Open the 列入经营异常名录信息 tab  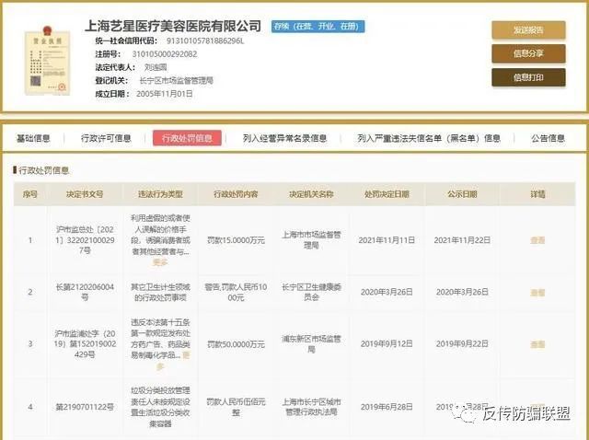pos(284,138)
